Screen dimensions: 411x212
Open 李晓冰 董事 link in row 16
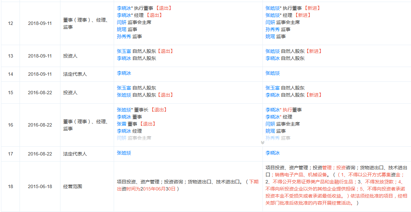(x=124, y=117)
